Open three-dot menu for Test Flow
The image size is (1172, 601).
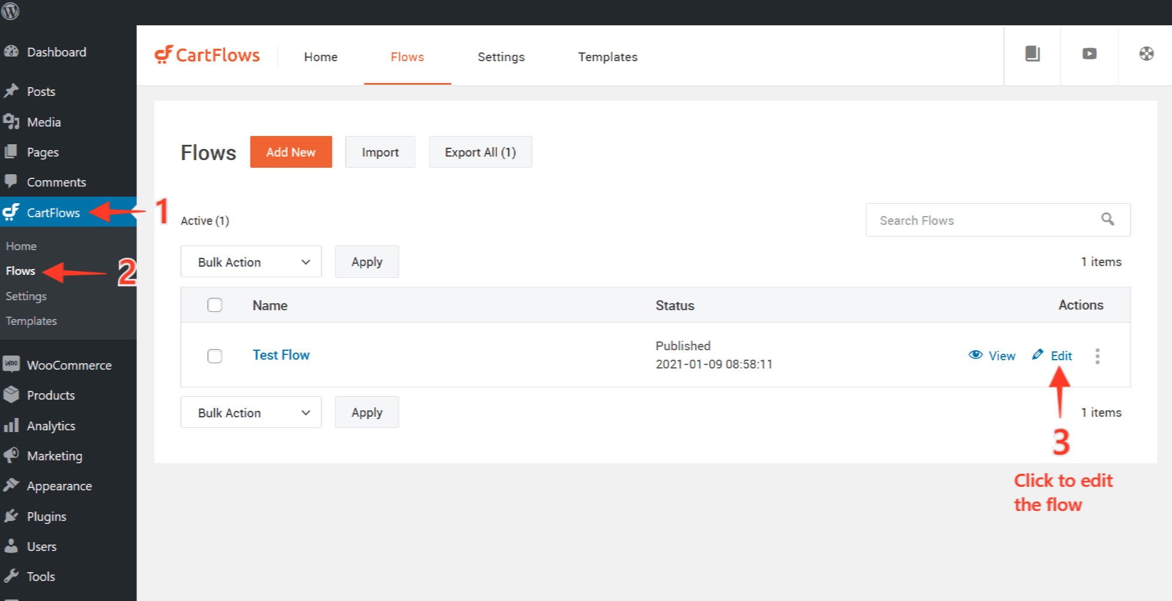1097,356
